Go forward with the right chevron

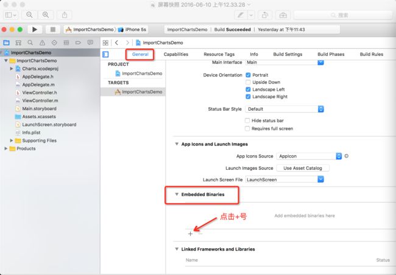coord(127,43)
